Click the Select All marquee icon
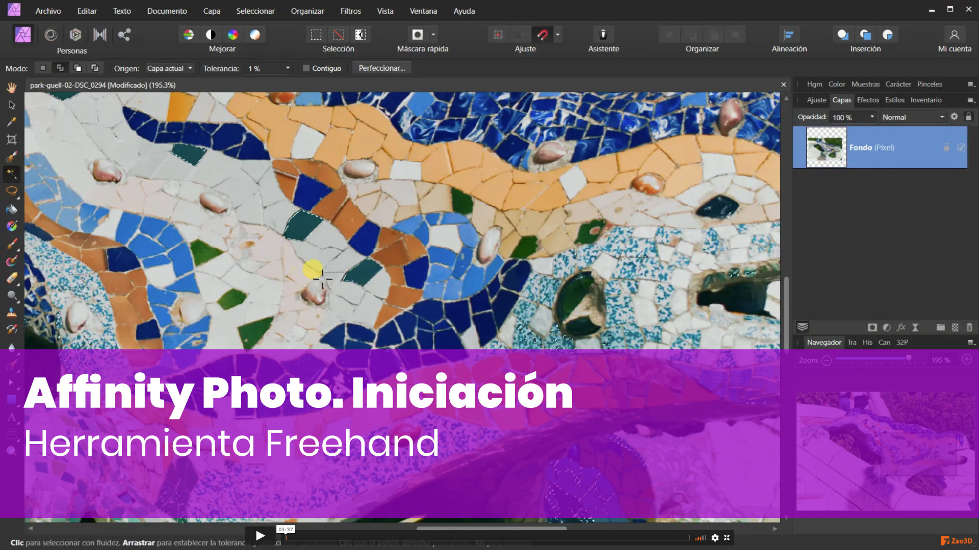The width and height of the screenshot is (979, 550). click(316, 35)
